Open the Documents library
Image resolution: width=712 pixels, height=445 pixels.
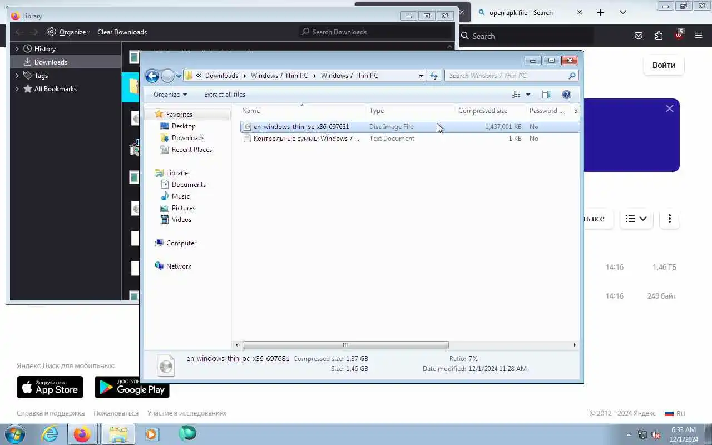[x=189, y=185]
